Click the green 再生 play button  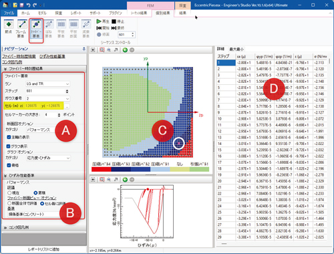(x=103, y=21)
